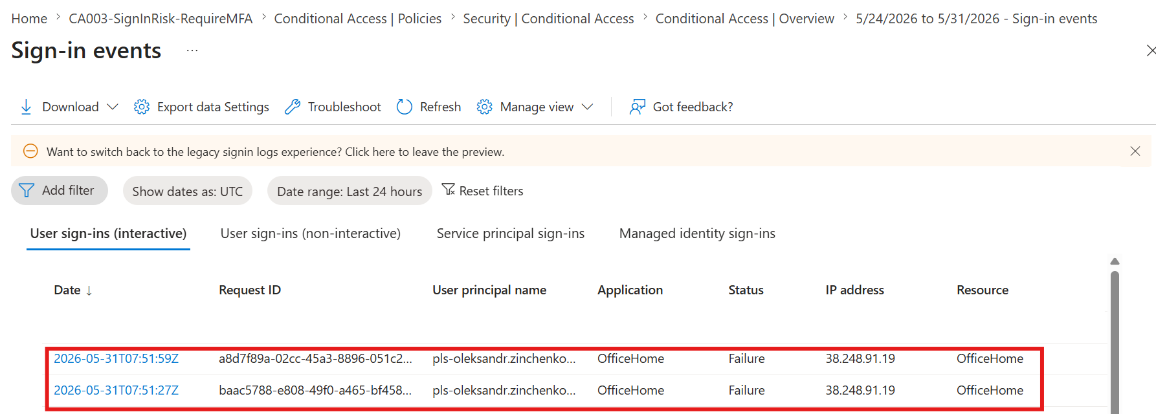Open the ellipsis menu beside Sign-in events
1156x414 pixels.
[192, 50]
